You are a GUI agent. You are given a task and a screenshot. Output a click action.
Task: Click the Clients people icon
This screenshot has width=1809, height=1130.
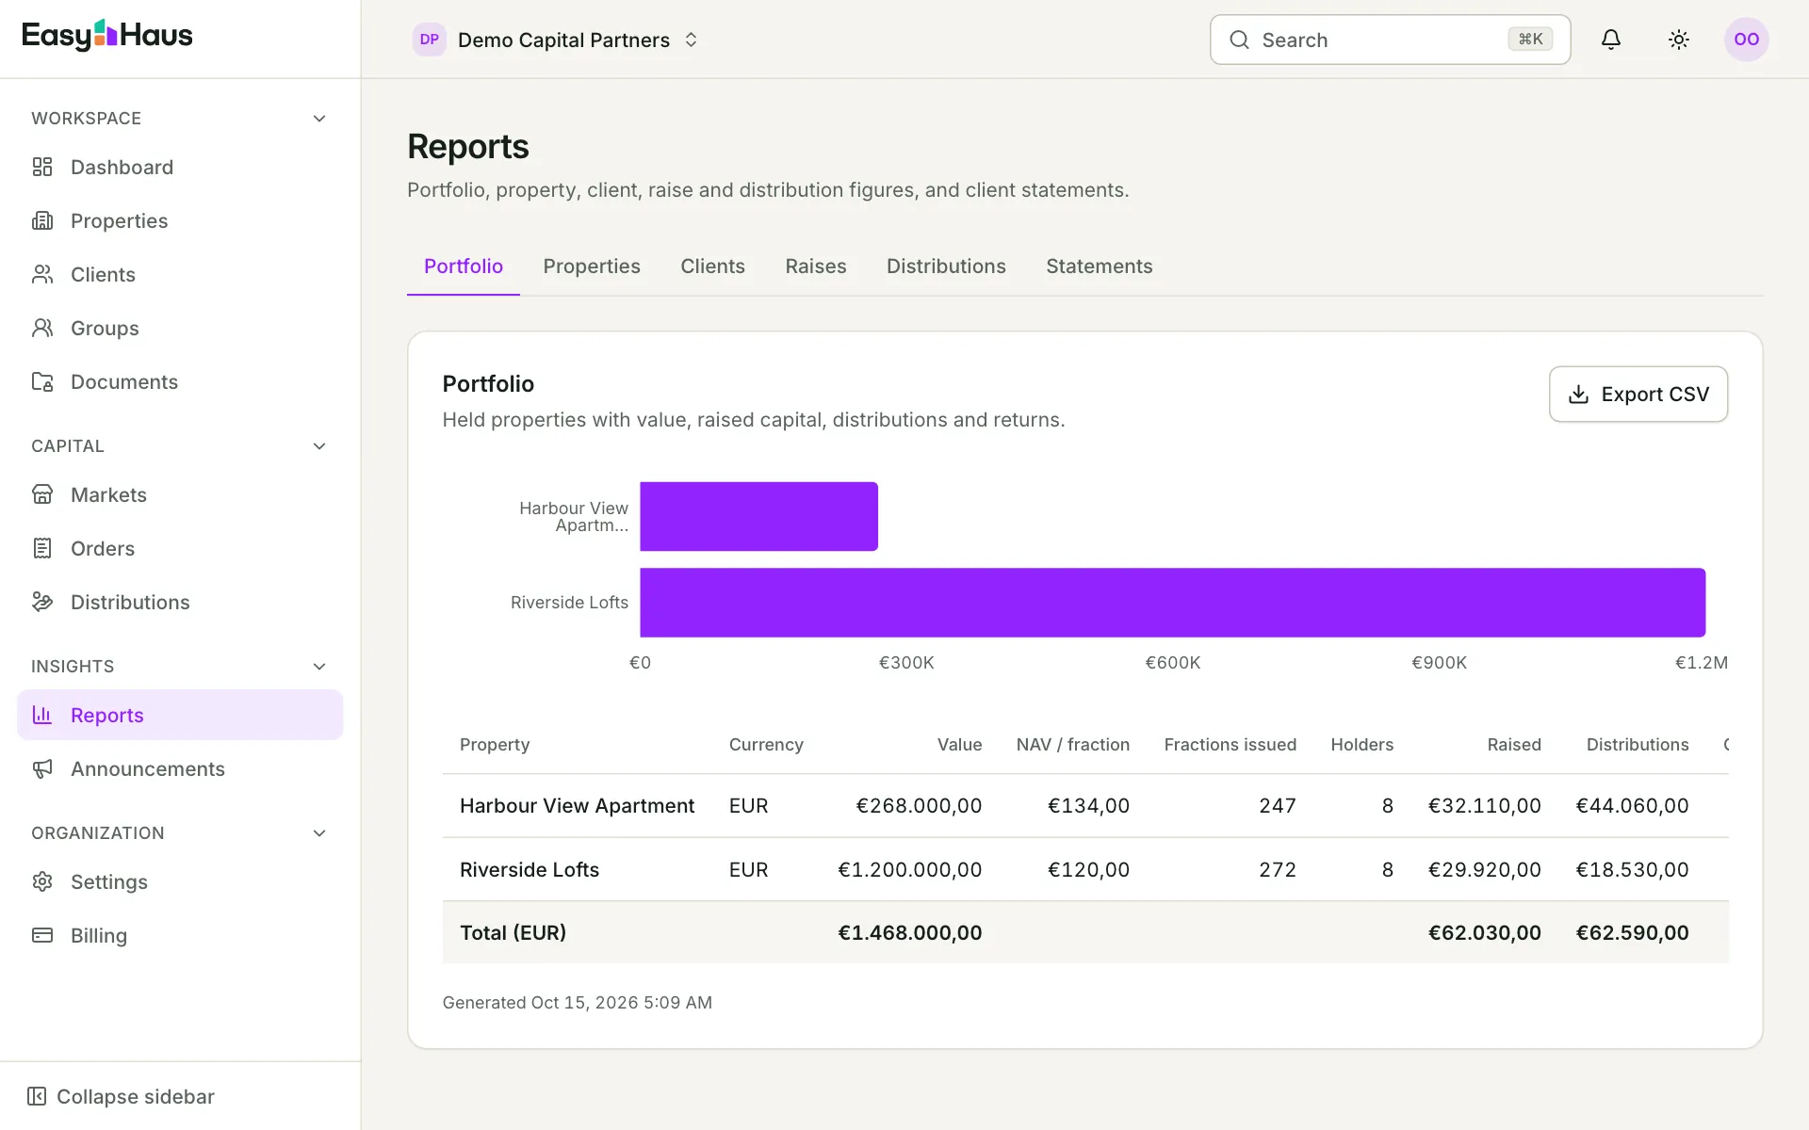point(42,274)
